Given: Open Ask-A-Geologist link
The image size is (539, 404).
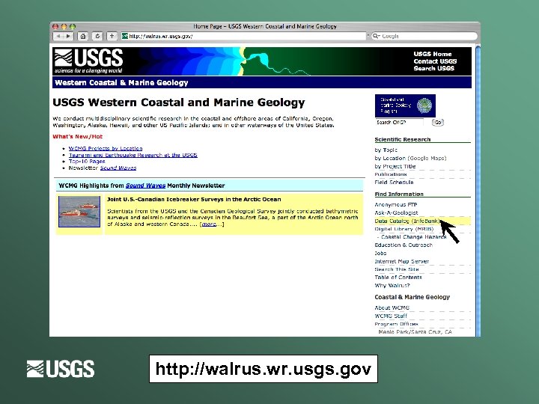Looking at the screenshot, I should point(396,213).
